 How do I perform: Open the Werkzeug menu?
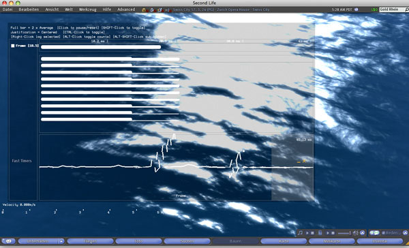(x=88, y=10)
